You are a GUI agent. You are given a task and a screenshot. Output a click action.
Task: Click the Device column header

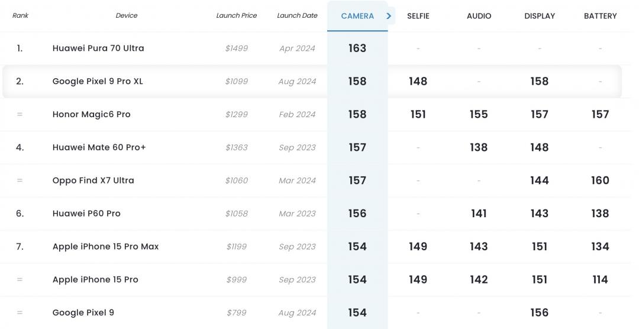coord(127,15)
